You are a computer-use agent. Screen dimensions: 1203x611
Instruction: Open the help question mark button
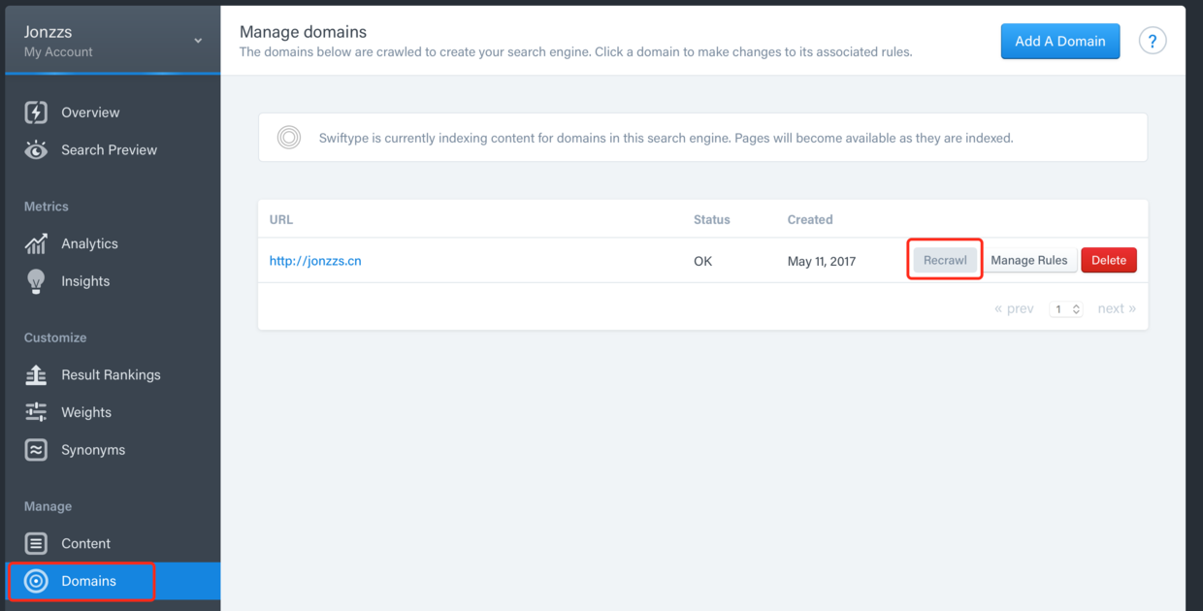click(1153, 41)
